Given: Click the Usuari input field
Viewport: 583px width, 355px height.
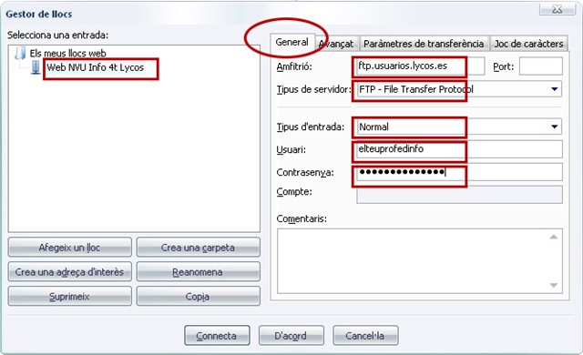Looking at the screenshot, I should 459,149.
